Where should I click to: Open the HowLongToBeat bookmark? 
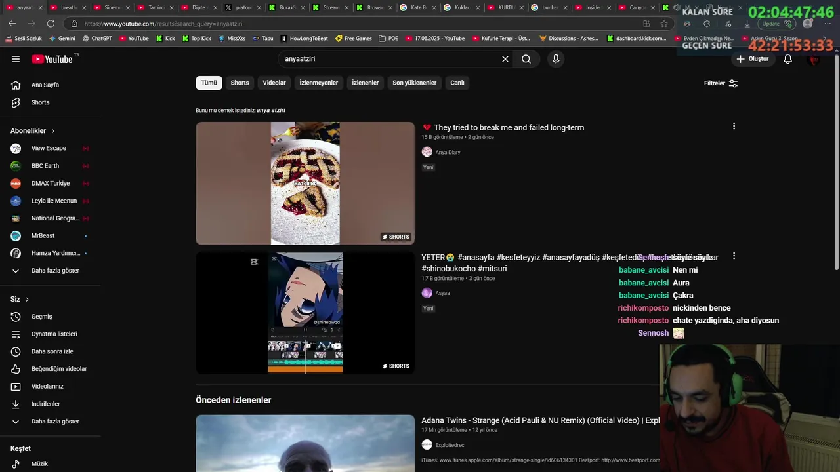coord(304,38)
